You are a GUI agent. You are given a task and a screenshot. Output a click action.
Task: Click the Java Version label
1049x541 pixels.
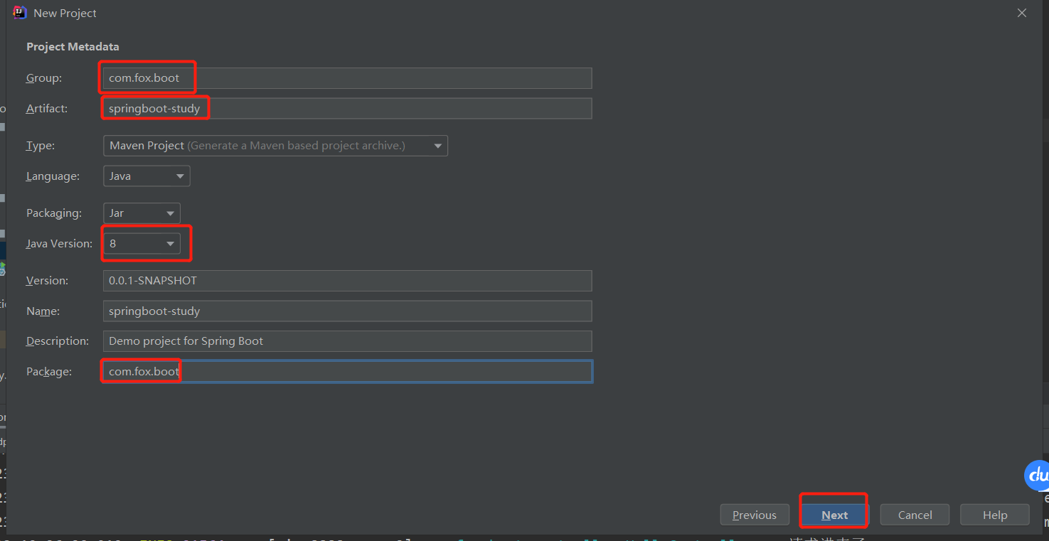pyautogui.click(x=59, y=243)
